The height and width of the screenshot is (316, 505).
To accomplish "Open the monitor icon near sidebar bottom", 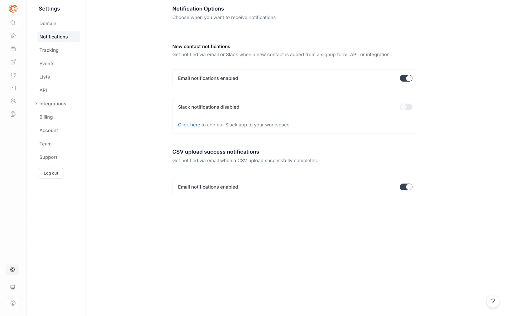I will [x=13, y=287].
